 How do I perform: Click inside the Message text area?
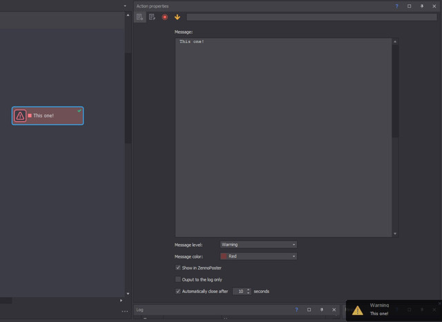pos(283,138)
